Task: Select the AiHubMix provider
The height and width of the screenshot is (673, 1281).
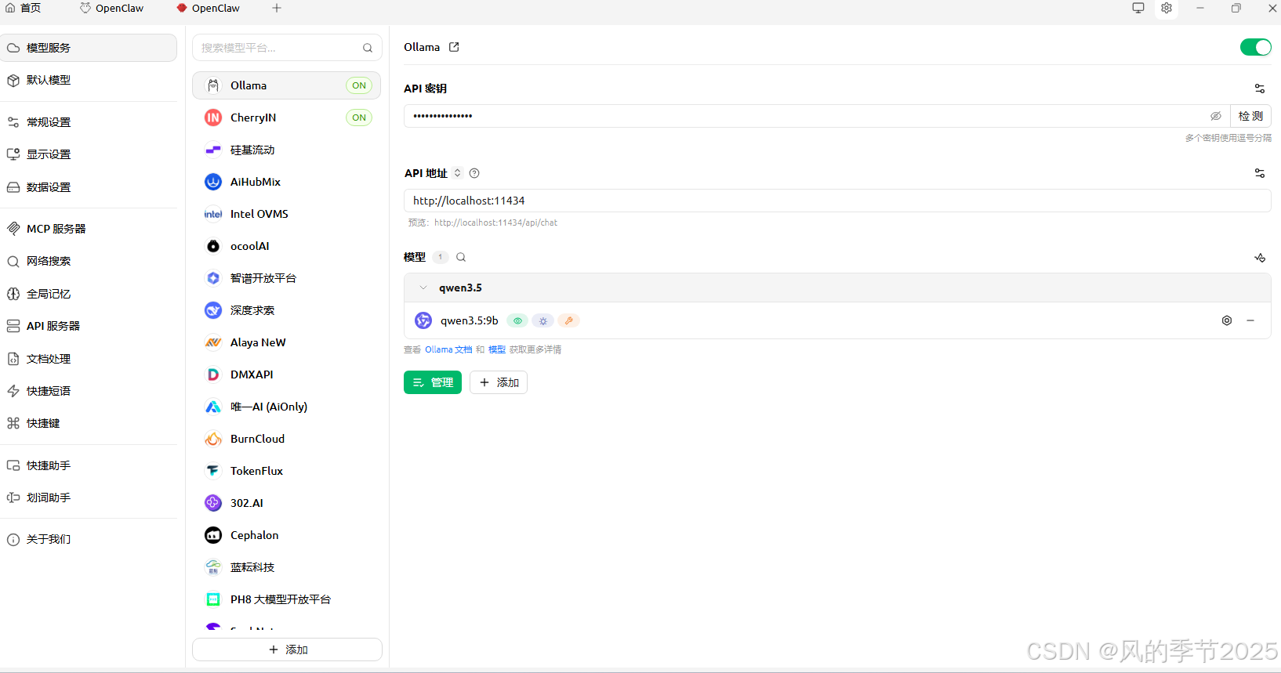Action: [286, 182]
